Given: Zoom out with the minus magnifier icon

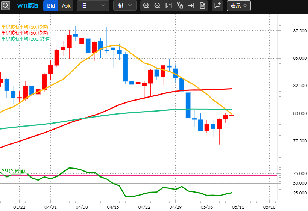Looking at the screenshot, I should click(x=157, y=6).
